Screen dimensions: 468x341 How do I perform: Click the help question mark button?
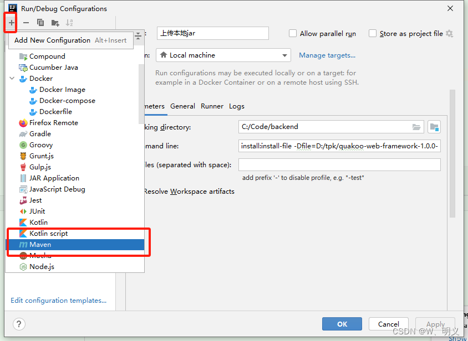tap(19, 324)
